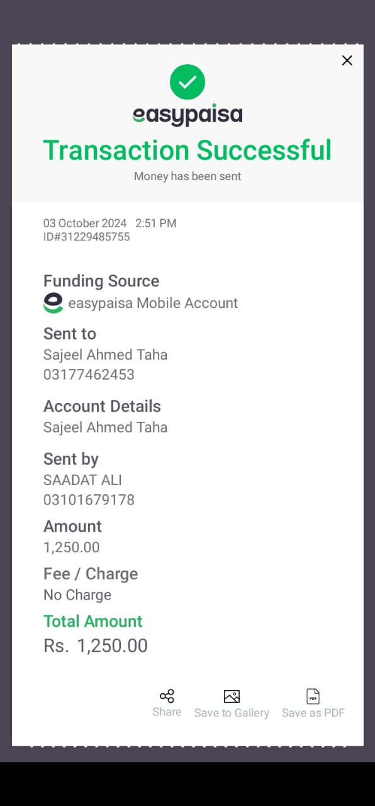Image resolution: width=375 pixels, height=806 pixels.
Task: Tap the Save to Gallery picture icon
Action: pos(232,696)
